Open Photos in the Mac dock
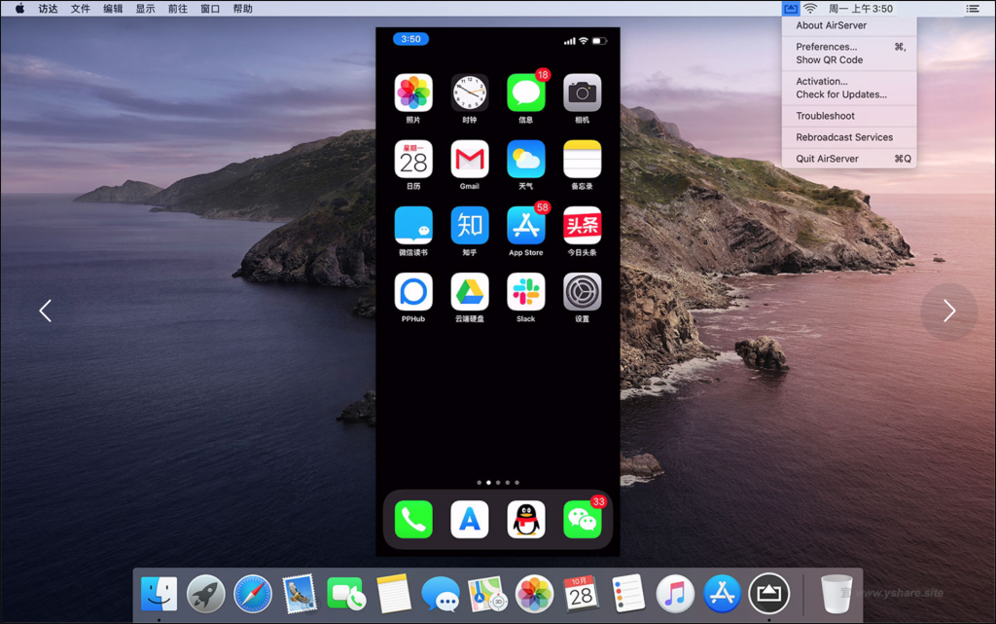The height and width of the screenshot is (624, 996). click(x=534, y=594)
